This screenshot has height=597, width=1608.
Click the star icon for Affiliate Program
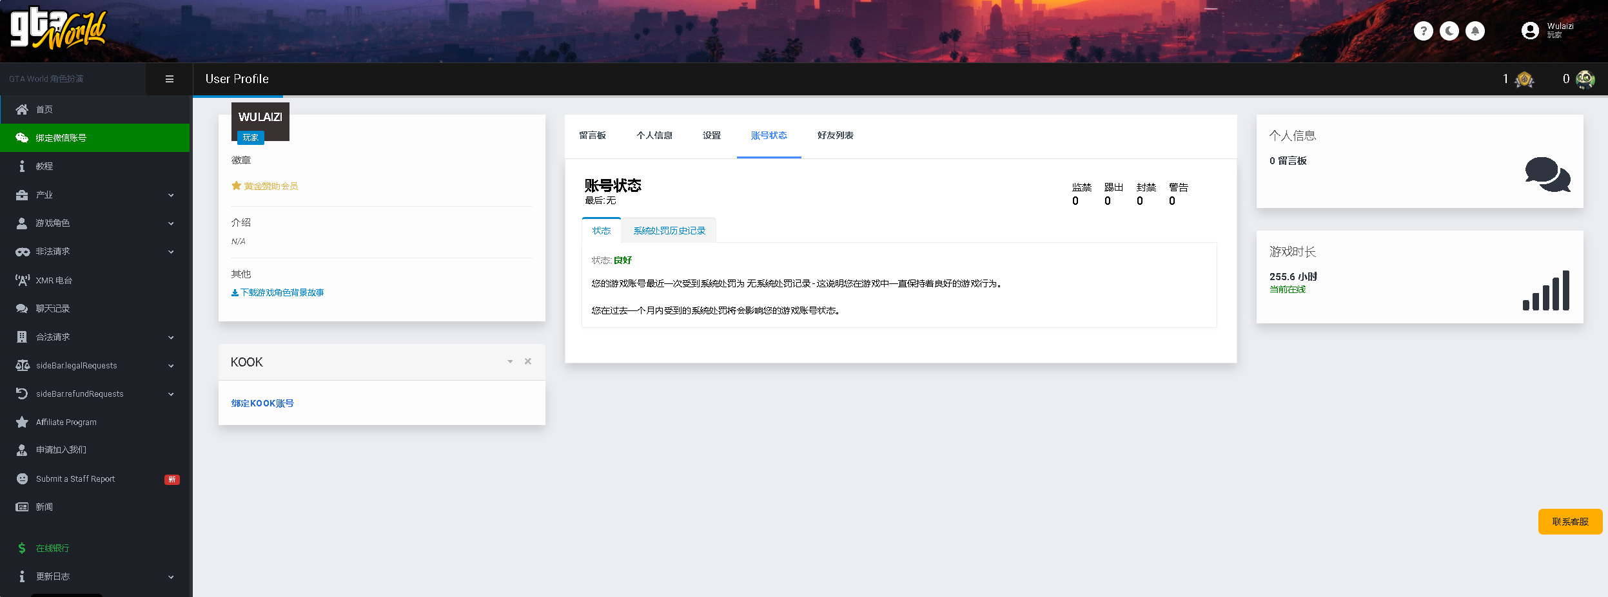pyautogui.click(x=22, y=422)
